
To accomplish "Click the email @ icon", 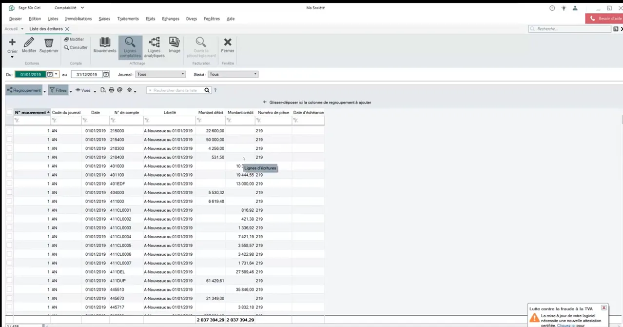I will 119,90.
